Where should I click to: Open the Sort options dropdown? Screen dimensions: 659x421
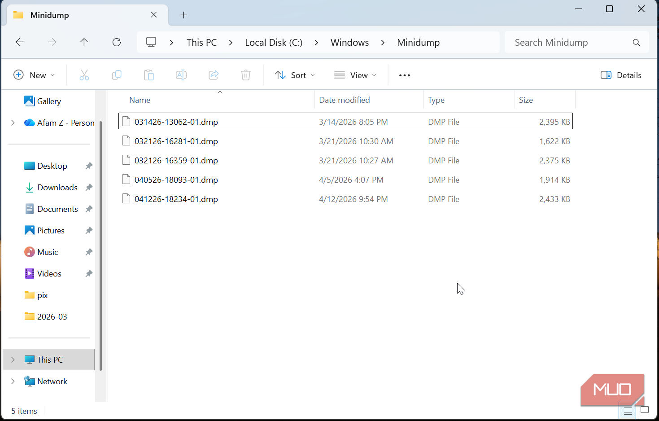[x=295, y=75]
